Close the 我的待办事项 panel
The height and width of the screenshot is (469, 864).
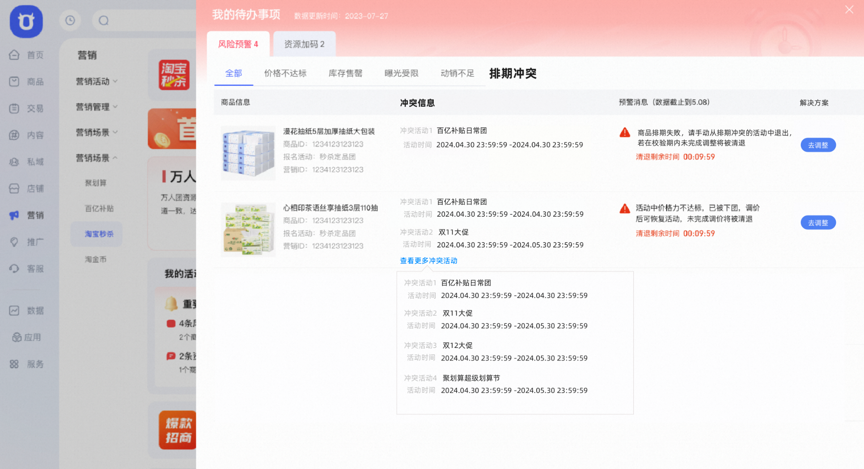[849, 10]
